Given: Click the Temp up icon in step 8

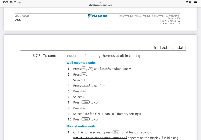Looking at the screenshot, I should (84, 108).
